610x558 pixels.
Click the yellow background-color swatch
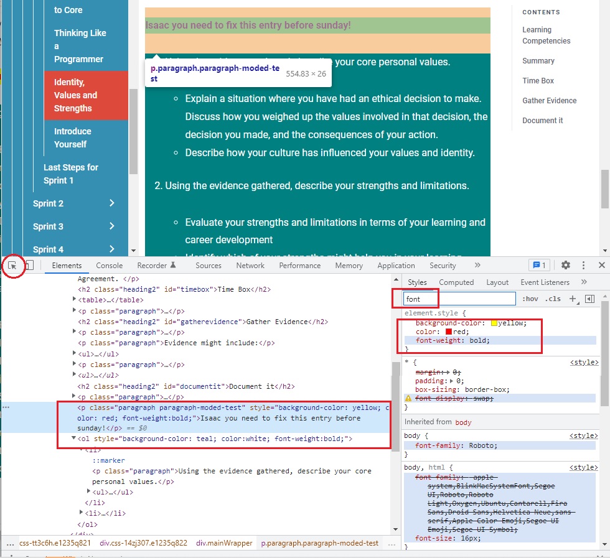click(494, 323)
